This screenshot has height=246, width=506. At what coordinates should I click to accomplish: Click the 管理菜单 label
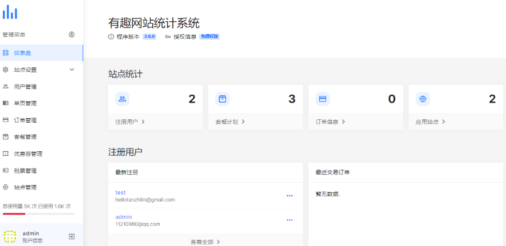point(14,34)
